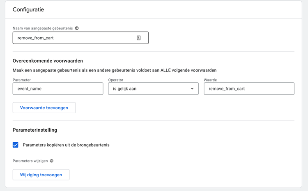Screen dimensions: 308x191
Task: Click the Parameter field containing 'event_name'
Action: click(58, 89)
